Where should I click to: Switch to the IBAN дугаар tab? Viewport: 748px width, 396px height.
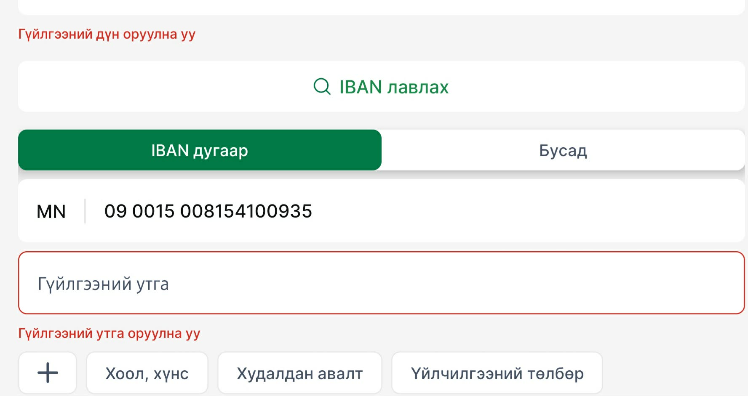point(200,150)
